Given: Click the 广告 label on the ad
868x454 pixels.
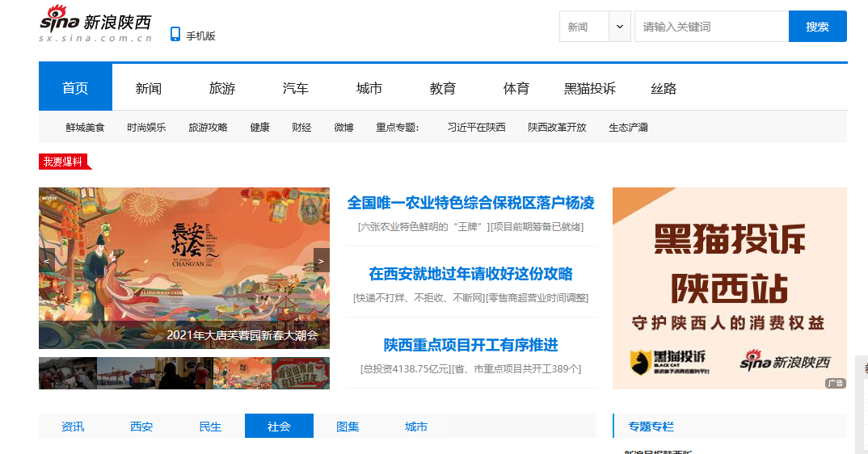Looking at the screenshot, I should [836, 383].
